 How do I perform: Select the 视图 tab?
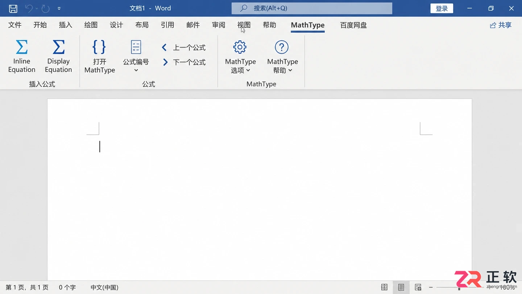pyautogui.click(x=244, y=25)
